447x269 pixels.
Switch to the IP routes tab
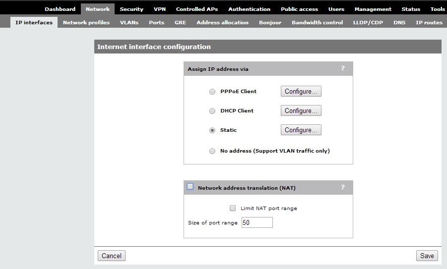(429, 22)
